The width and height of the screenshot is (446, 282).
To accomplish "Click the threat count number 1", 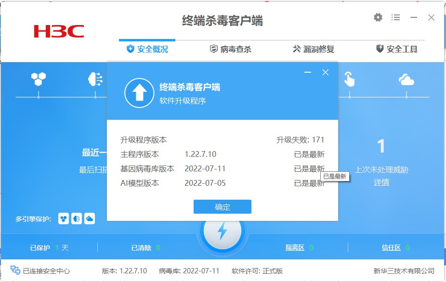I will [x=381, y=146].
